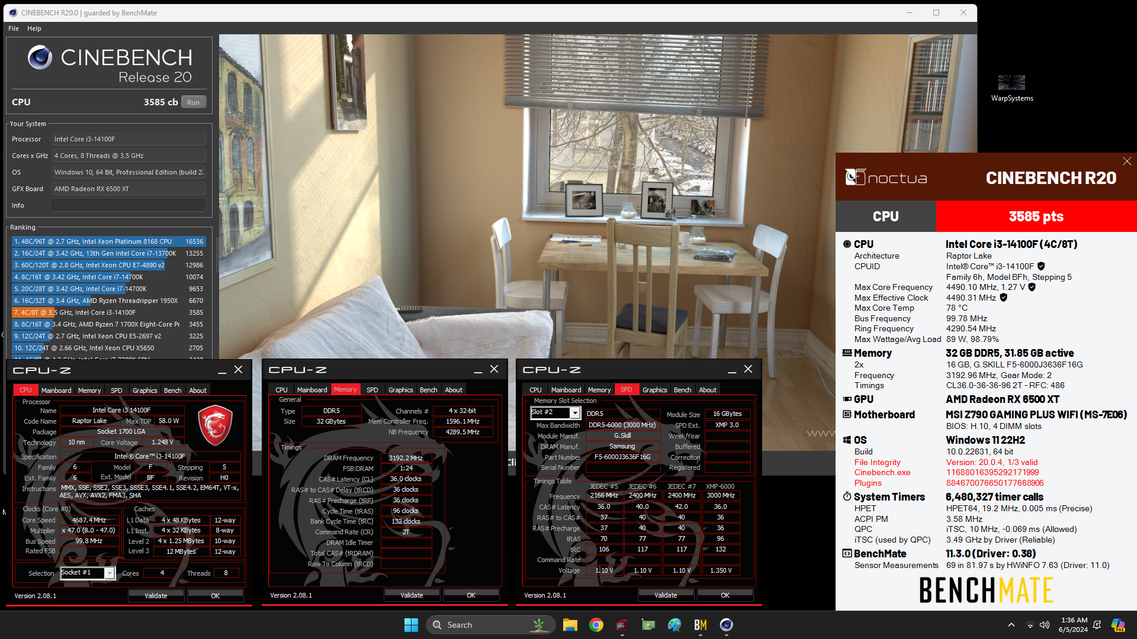Click the Processor field showing Intel Core i3-14100F
Image resolution: width=1137 pixels, height=639 pixels.
[129, 139]
